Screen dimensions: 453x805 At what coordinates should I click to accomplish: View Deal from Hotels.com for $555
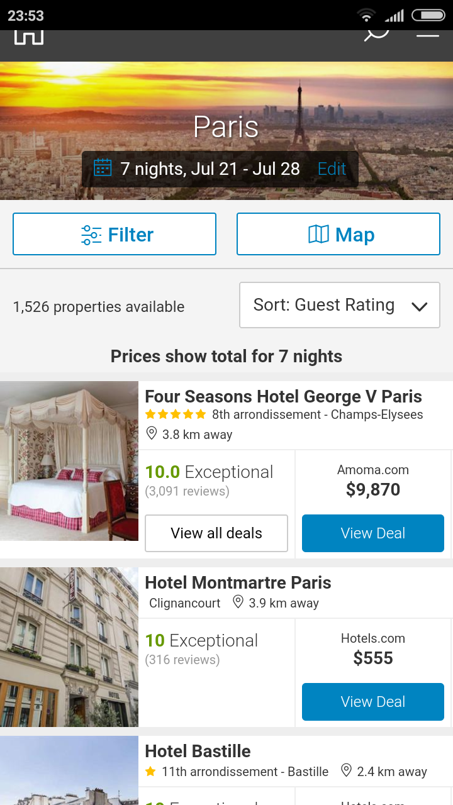point(373,702)
